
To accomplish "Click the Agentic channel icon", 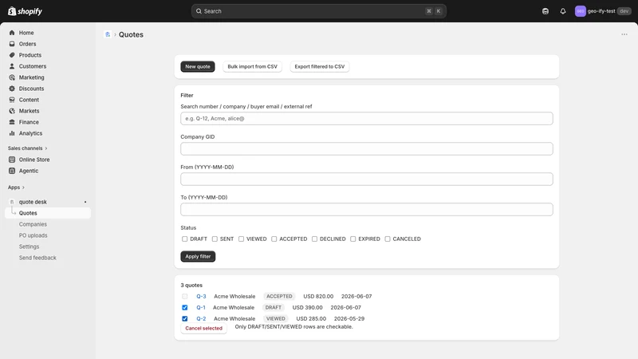I will [x=12, y=171].
